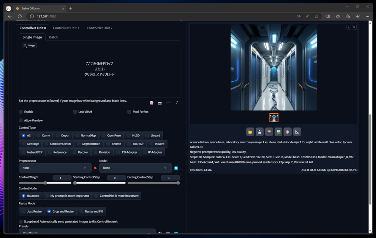Download the generated image from gallery
376x238 pixels.
pyautogui.click(x=349, y=27)
